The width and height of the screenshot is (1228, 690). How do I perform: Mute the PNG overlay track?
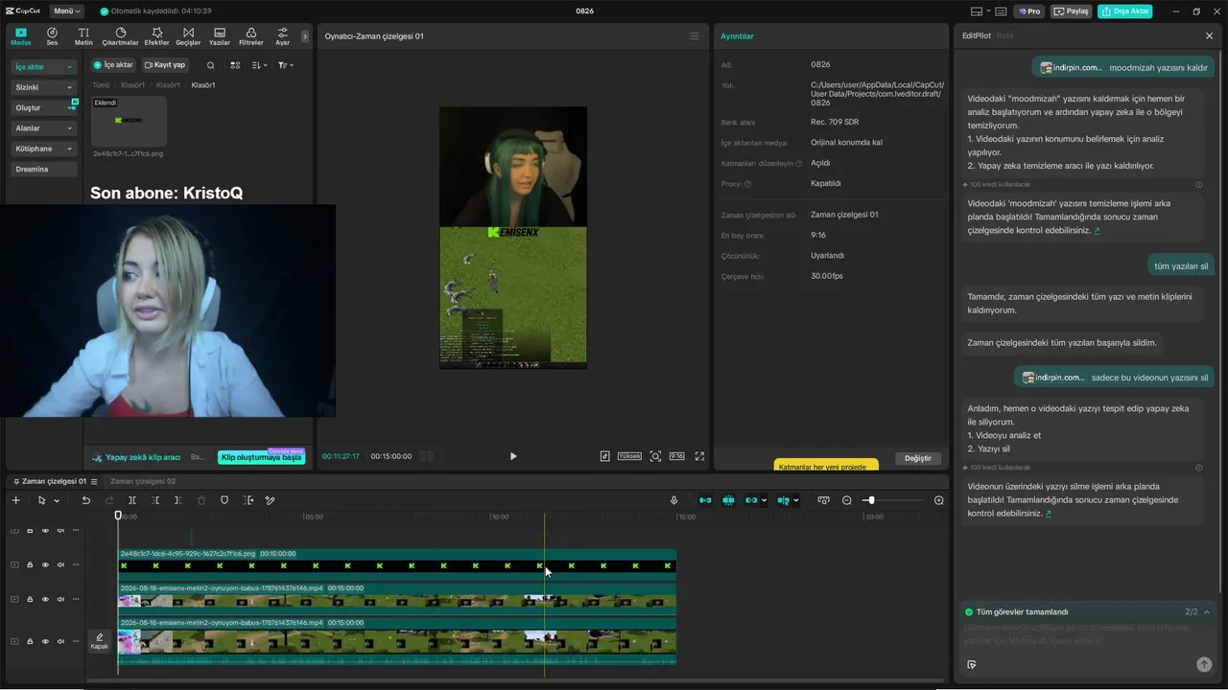[x=60, y=564]
